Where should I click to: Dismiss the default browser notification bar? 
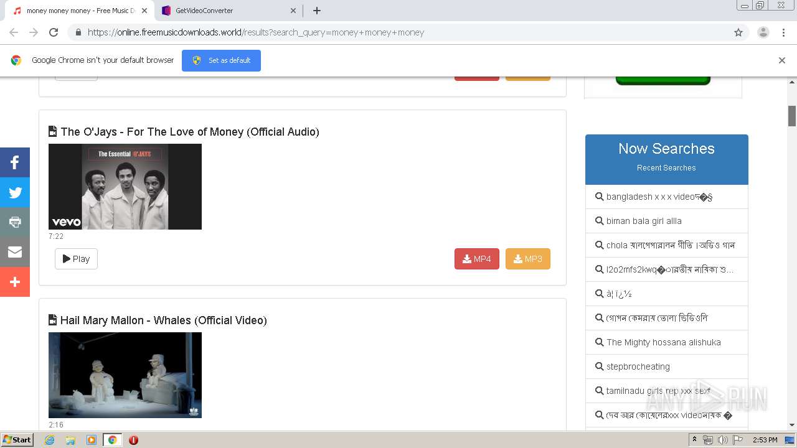782,60
